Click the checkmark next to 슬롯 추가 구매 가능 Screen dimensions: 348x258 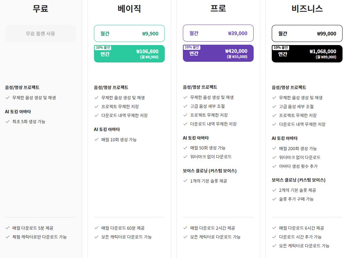[274, 199]
